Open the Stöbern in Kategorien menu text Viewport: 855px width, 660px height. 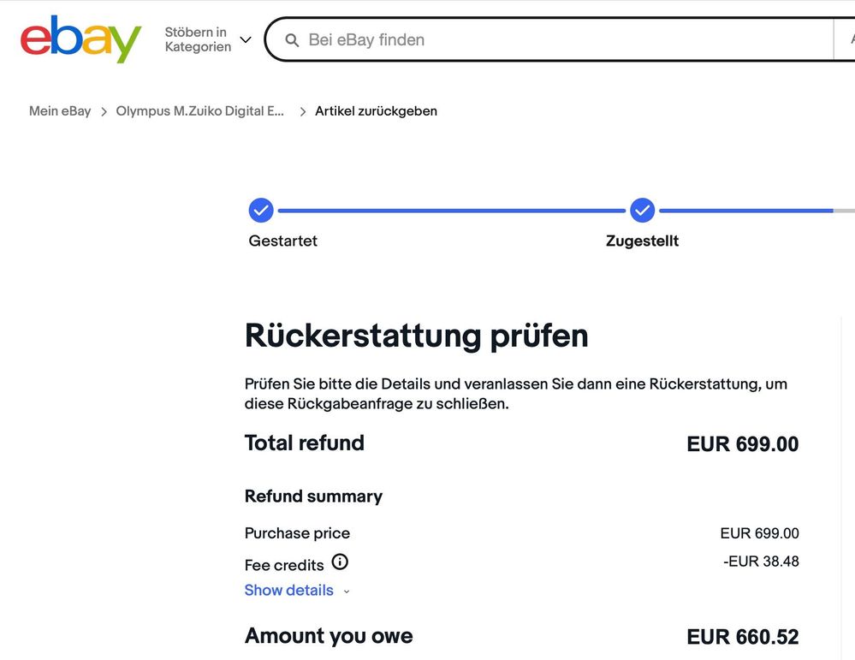tap(198, 39)
